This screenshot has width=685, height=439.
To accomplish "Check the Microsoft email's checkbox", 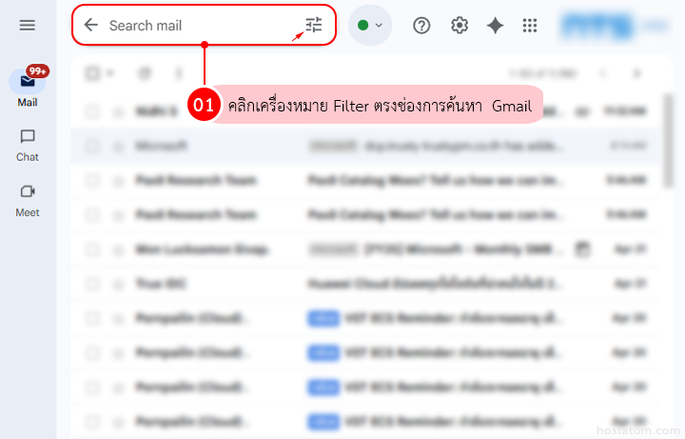I will tap(92, 146).
